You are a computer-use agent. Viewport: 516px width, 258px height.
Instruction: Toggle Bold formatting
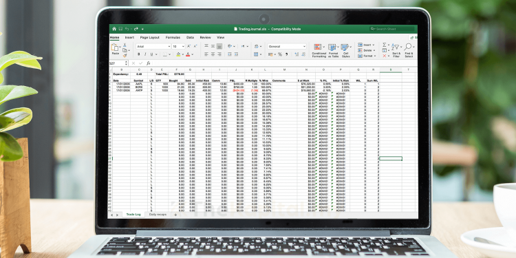138,54
